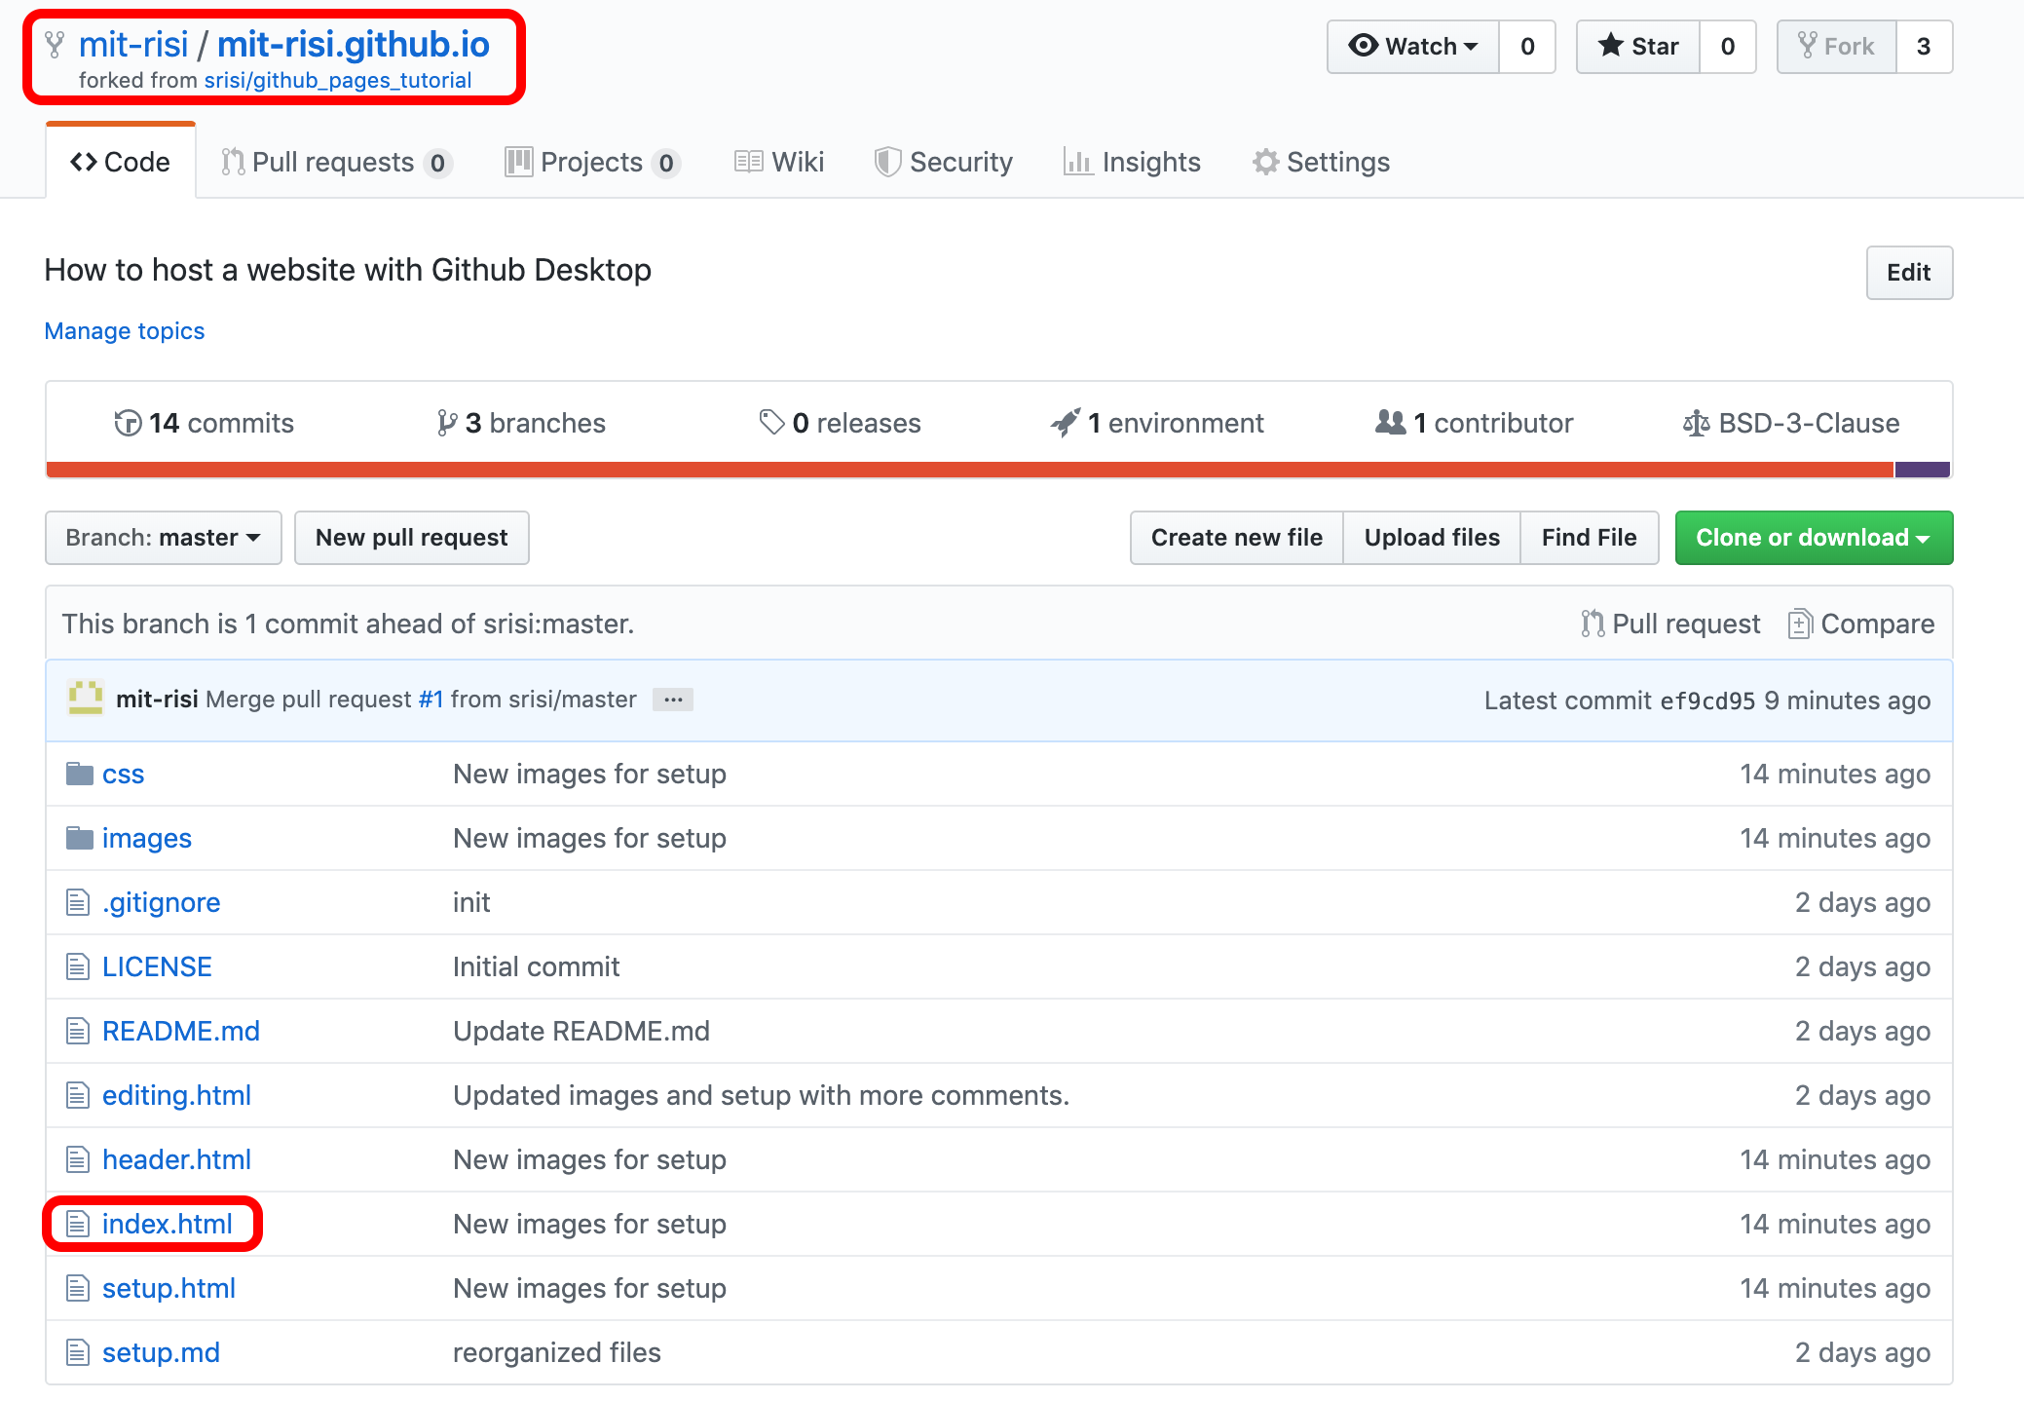The width and height of the screenshot is (2024, 1401).
Task: Click the contributor people icon
Action: click(x=1391, y=423)
